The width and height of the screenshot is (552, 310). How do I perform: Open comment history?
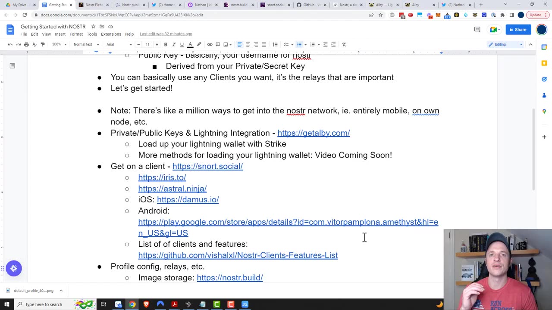[x=477, y=30]
